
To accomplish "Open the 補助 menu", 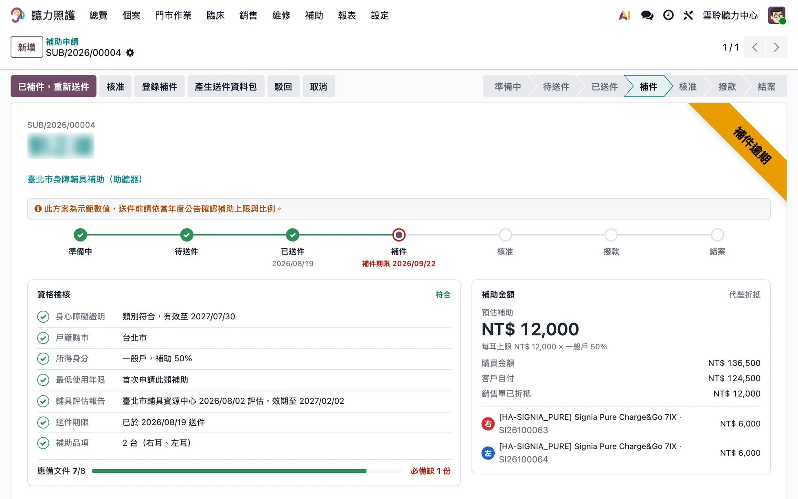I will pos(314,15).
